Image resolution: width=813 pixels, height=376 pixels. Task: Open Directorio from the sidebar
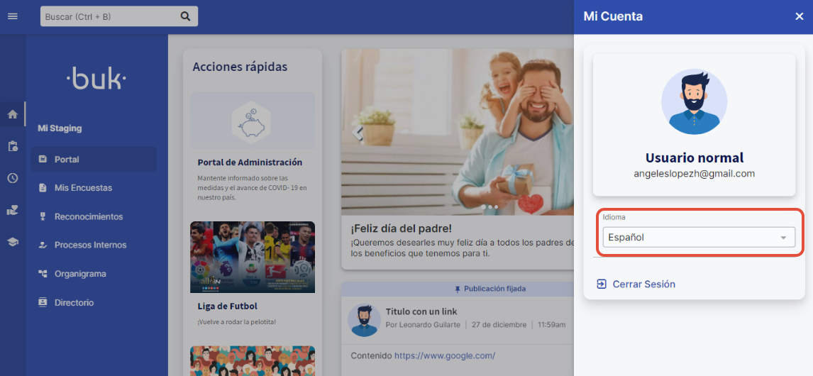pos(74,302)
